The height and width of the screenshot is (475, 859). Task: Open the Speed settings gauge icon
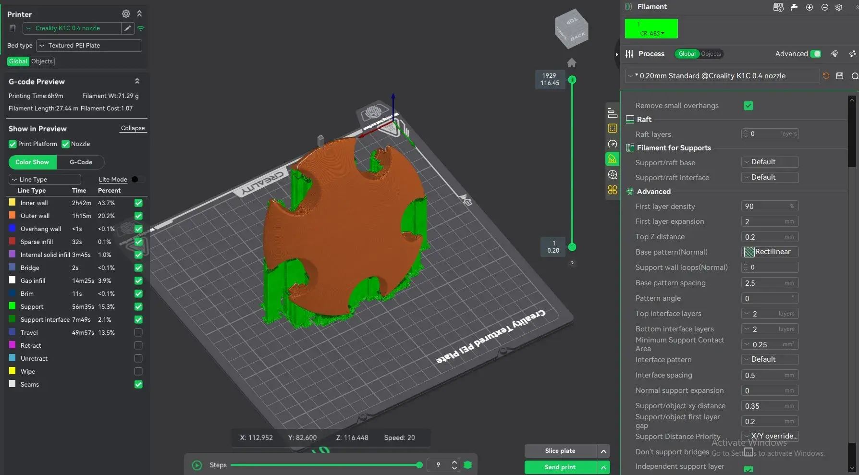612,144
